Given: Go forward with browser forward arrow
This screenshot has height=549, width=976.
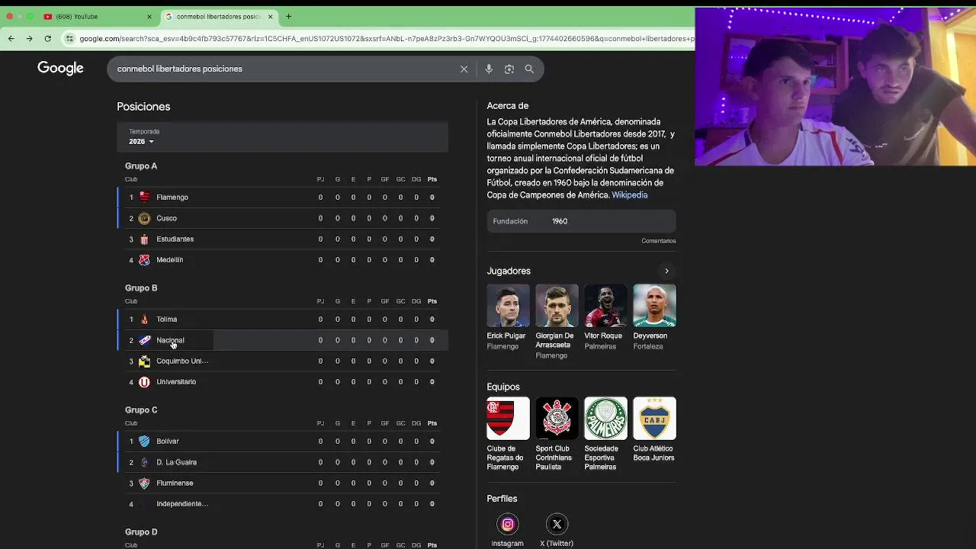Looking at the screenshot, I should coord(29,38).
